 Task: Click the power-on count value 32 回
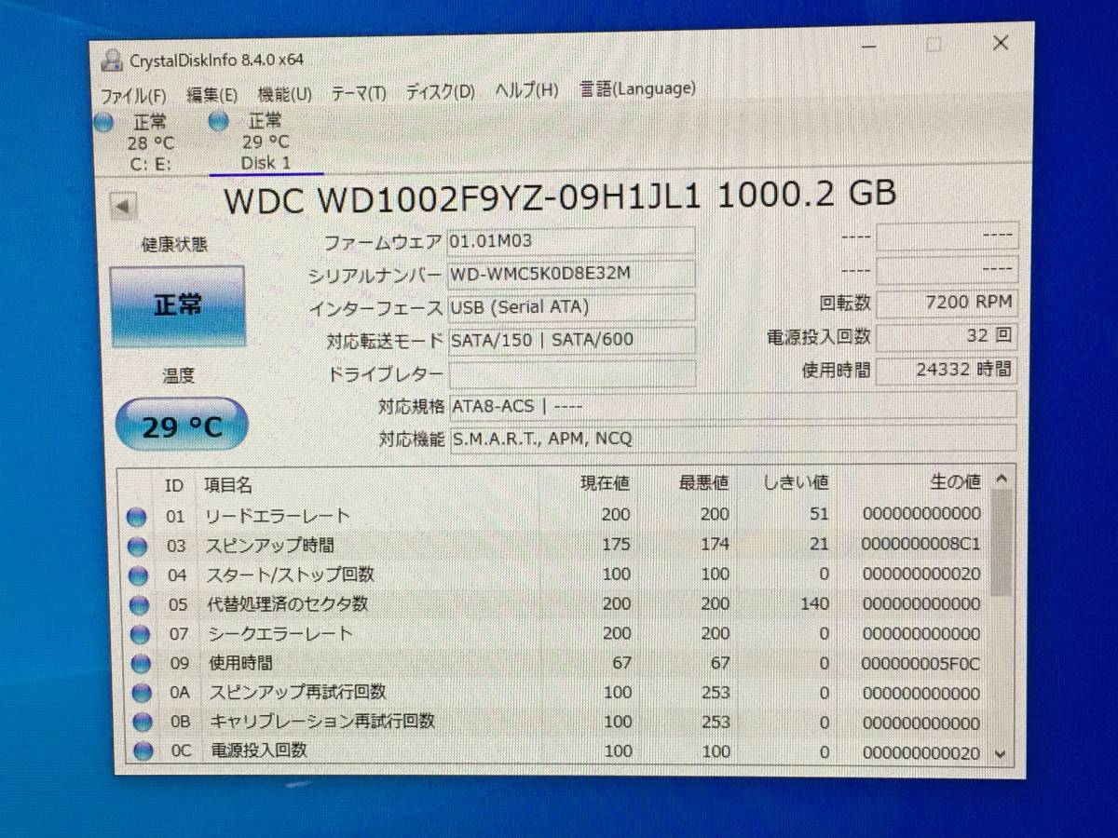click(947, 336)
